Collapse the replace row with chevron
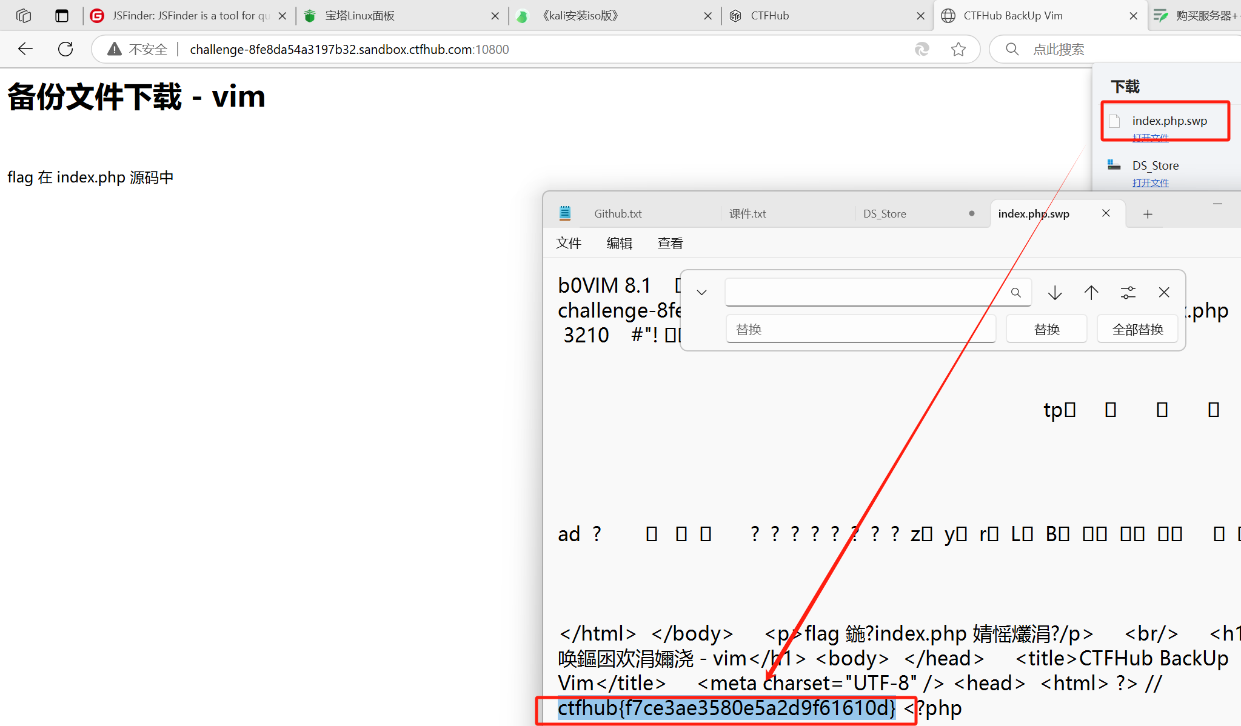 coord(702,293)
